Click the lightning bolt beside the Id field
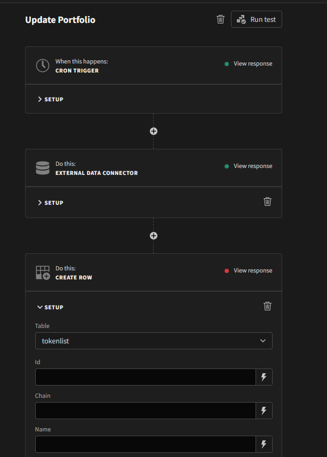Viewport: 327px width, 457px height. [x=264, y=377]
